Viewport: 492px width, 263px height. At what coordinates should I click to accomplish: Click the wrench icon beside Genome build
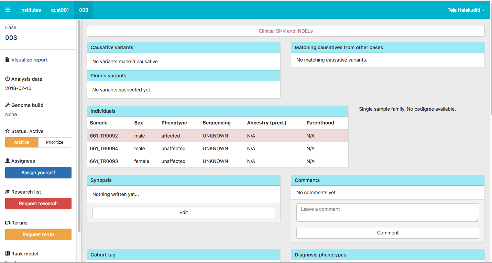(7, 105)
